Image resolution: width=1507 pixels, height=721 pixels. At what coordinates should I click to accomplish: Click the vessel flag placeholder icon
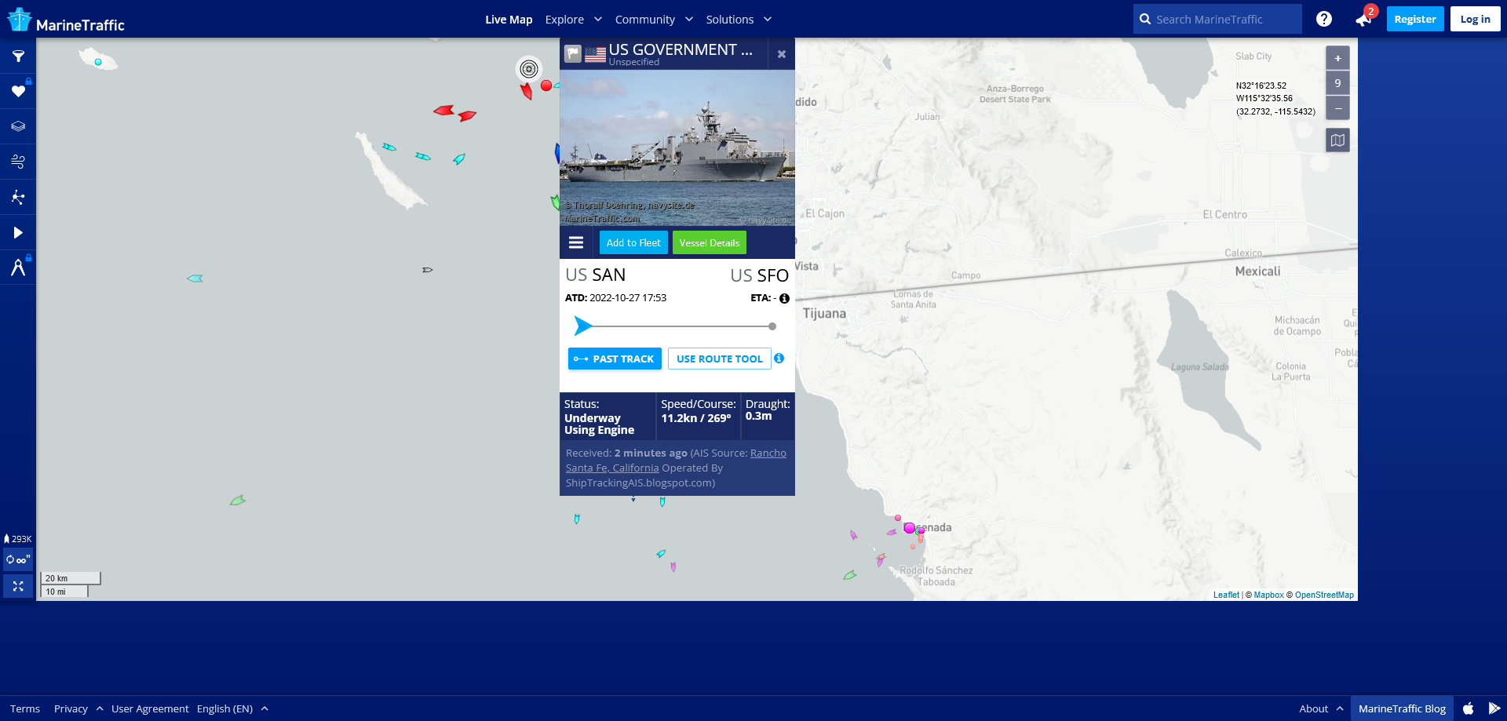[x=573, y=54]
